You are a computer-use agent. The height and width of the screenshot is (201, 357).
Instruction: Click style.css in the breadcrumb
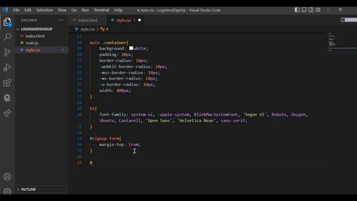tap(87, 29)
